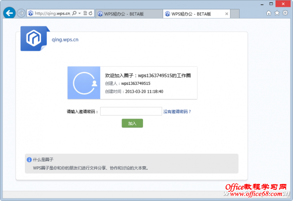Open a new tab with the blank tab button
Screen dimensions: 293x201
pos(235,14)
